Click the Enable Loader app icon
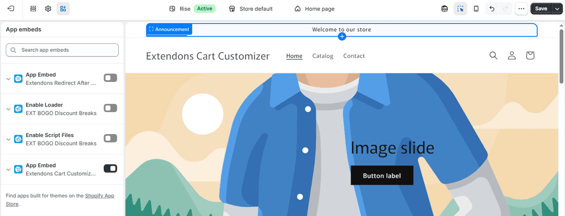 click(18, 109)
